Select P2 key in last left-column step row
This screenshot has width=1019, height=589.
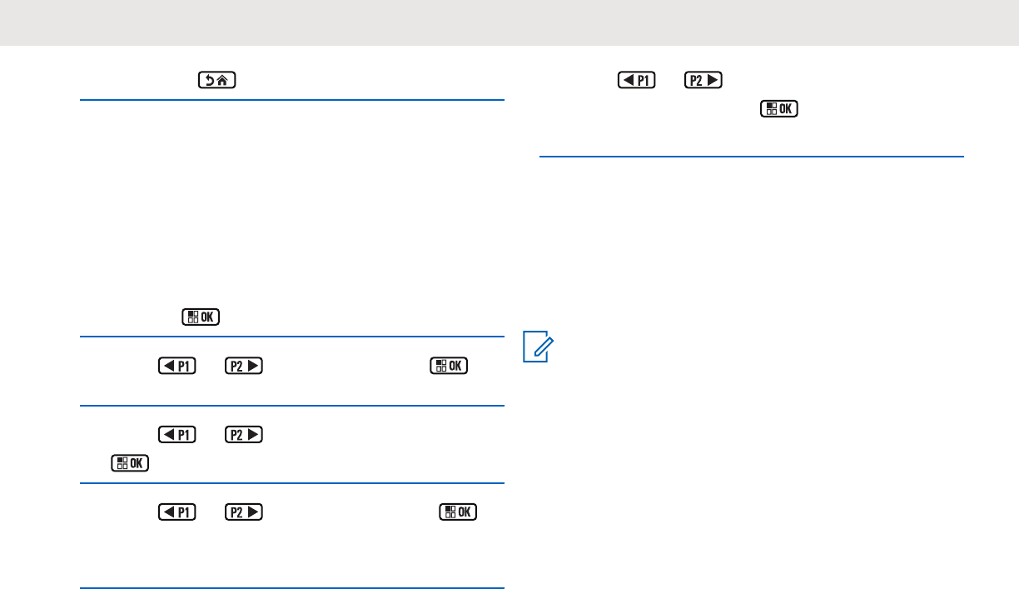tap(243, 511)
